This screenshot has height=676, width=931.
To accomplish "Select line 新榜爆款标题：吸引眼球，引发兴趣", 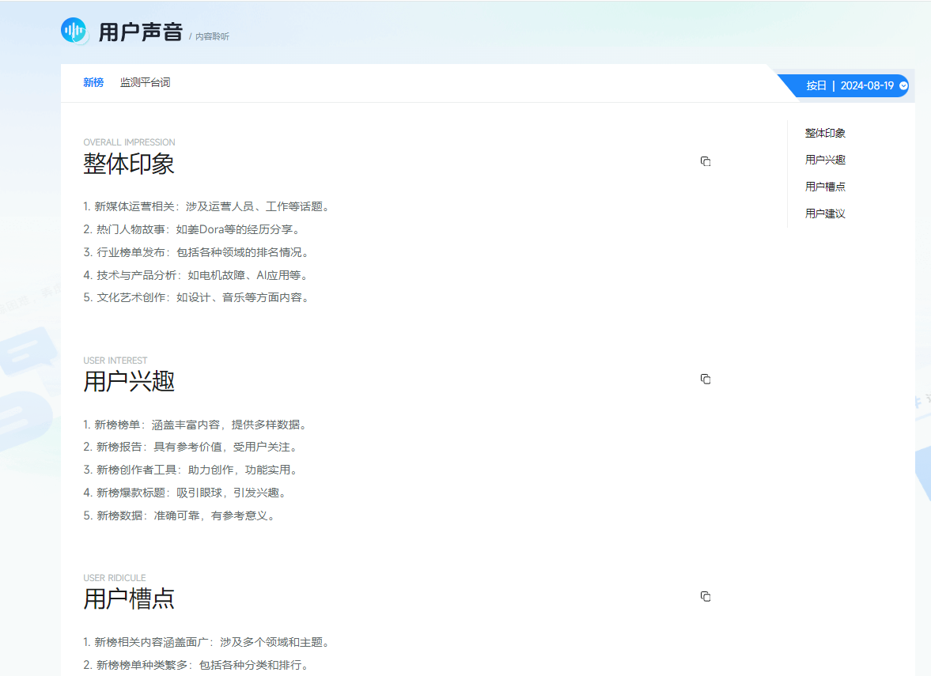I will [x=186, y=493].
